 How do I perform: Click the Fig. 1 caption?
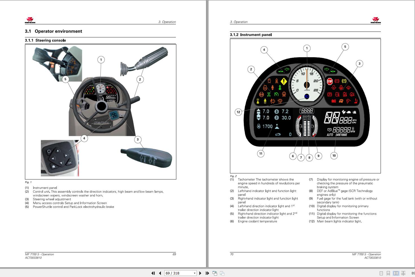click(28, 182)
